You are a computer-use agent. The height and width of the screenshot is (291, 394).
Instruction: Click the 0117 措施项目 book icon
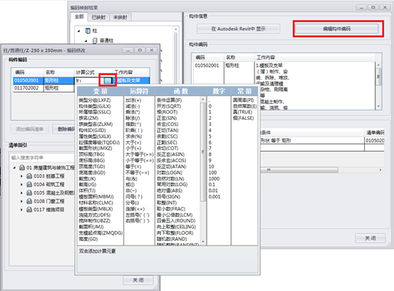click(29, 210)
